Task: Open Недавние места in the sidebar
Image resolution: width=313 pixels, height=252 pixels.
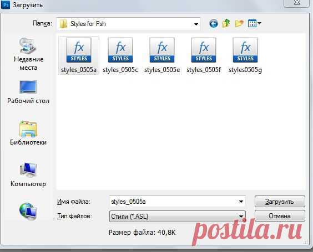Action: coord(28,54)
